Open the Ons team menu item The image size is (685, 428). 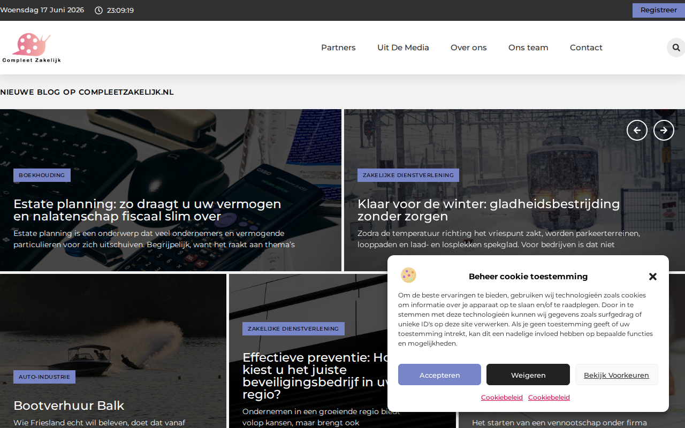[x=528, y=48]
